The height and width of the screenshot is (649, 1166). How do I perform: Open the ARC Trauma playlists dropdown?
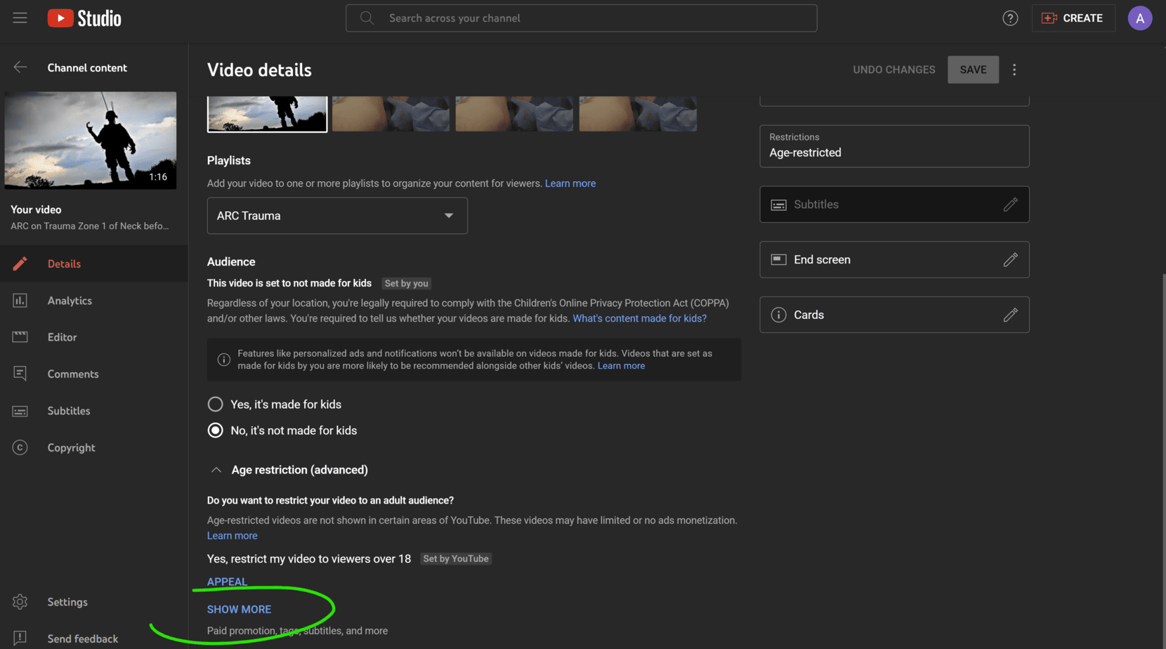[337, 216]
